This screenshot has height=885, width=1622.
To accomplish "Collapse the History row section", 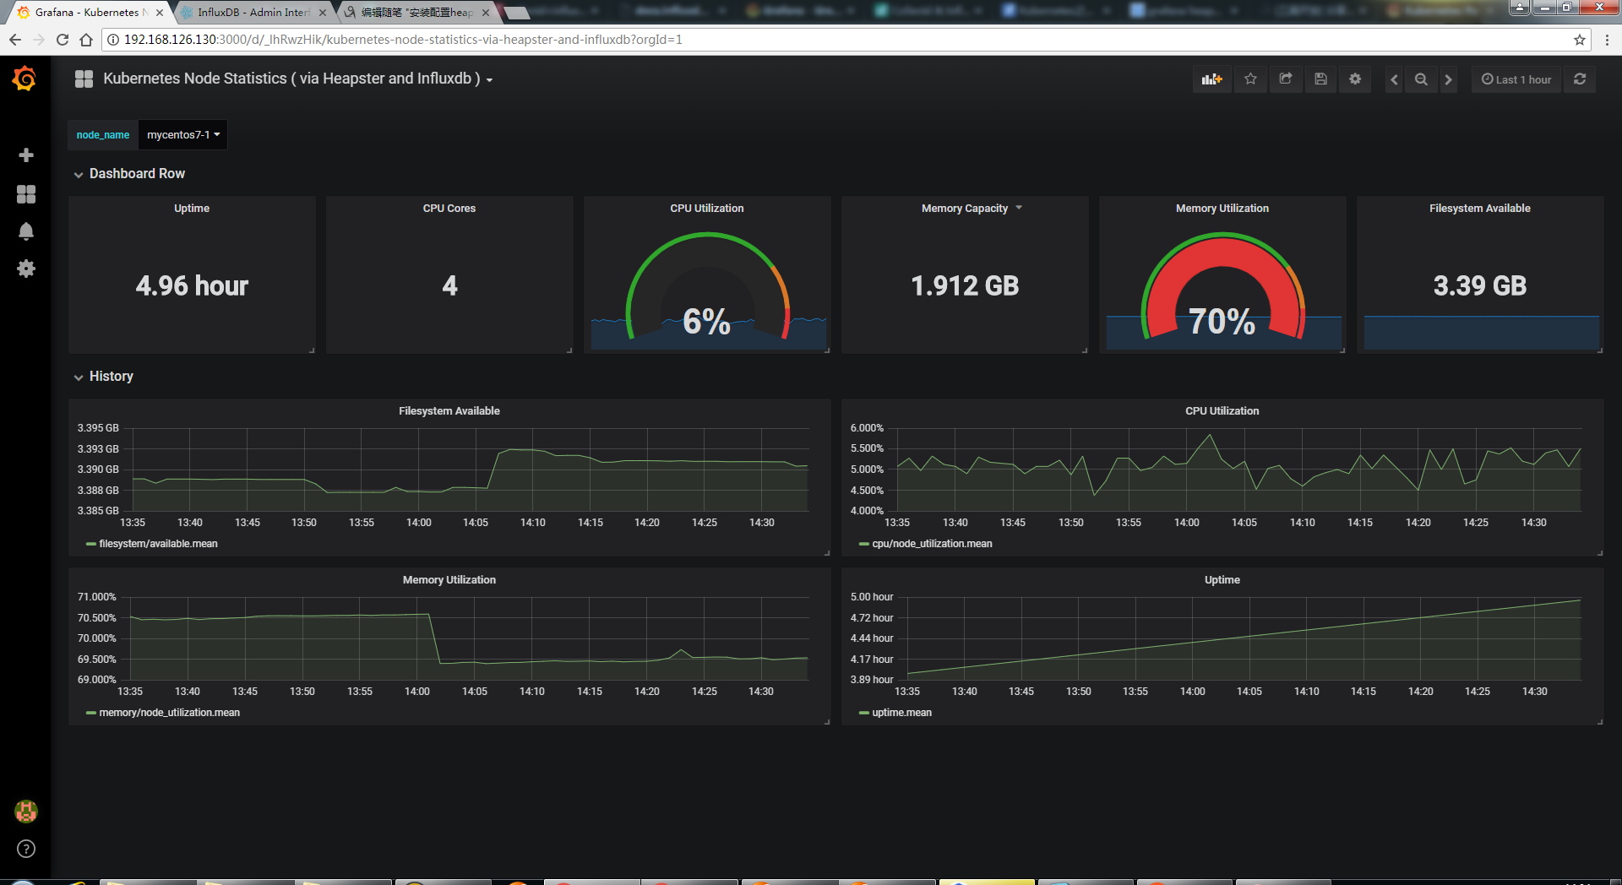I will pos(104,377).
